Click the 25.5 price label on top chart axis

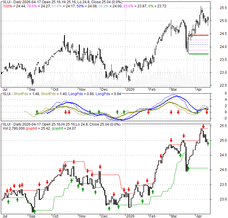click(223, 8)
